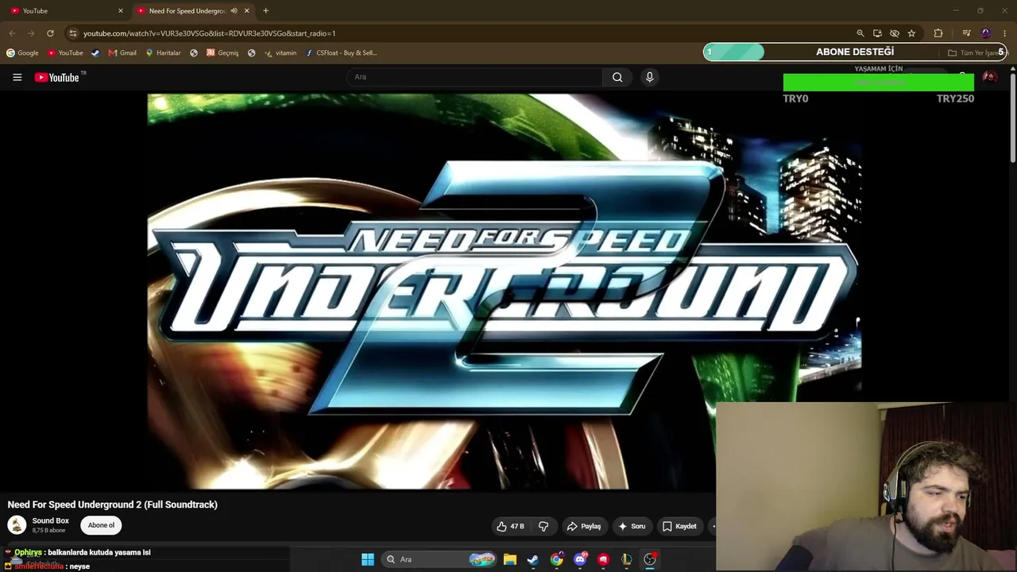Dislike the video with thumbs down

pos(543,526)
